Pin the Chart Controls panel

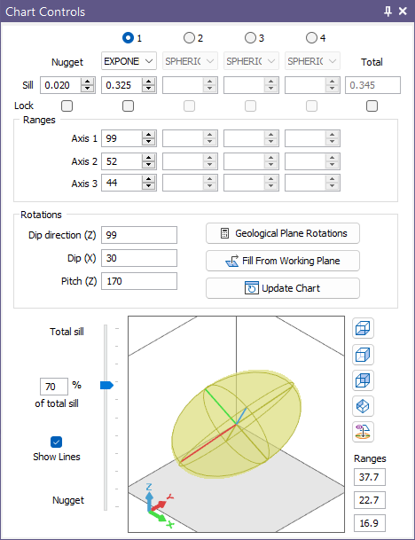(x=388, y=12)
